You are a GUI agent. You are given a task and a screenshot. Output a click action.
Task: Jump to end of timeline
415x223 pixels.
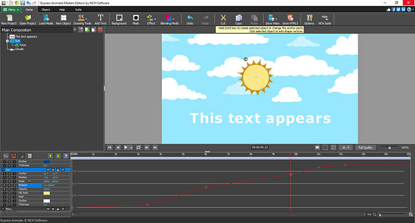click(155, 147)
